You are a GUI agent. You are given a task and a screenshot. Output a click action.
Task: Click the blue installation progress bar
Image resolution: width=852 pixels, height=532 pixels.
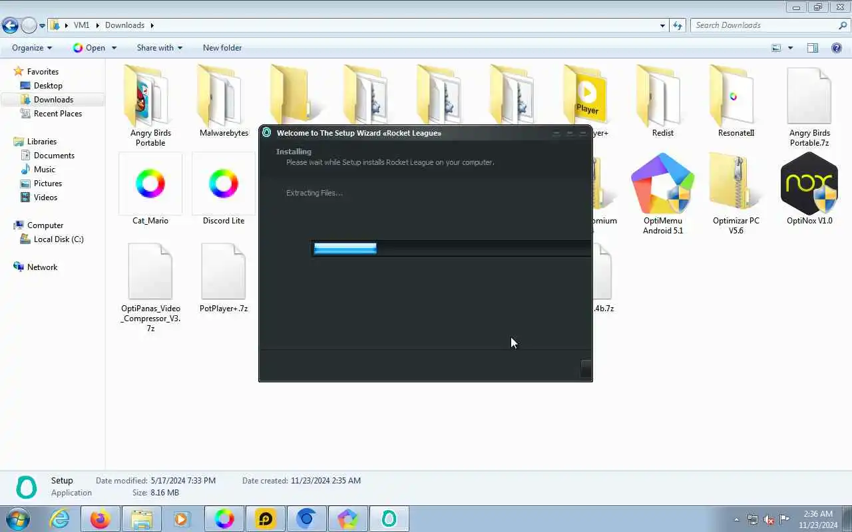345,249
